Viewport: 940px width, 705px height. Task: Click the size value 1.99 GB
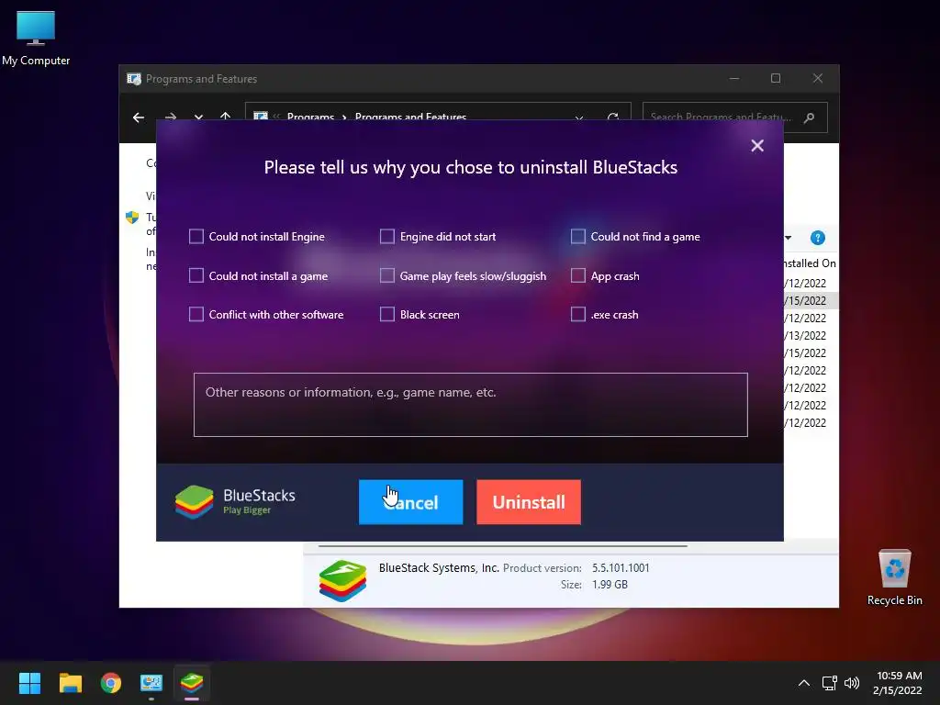tap(610, 585)
